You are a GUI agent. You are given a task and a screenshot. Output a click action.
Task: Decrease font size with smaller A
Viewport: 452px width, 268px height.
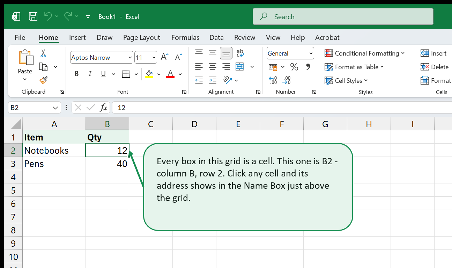click(x=178, y=57)
